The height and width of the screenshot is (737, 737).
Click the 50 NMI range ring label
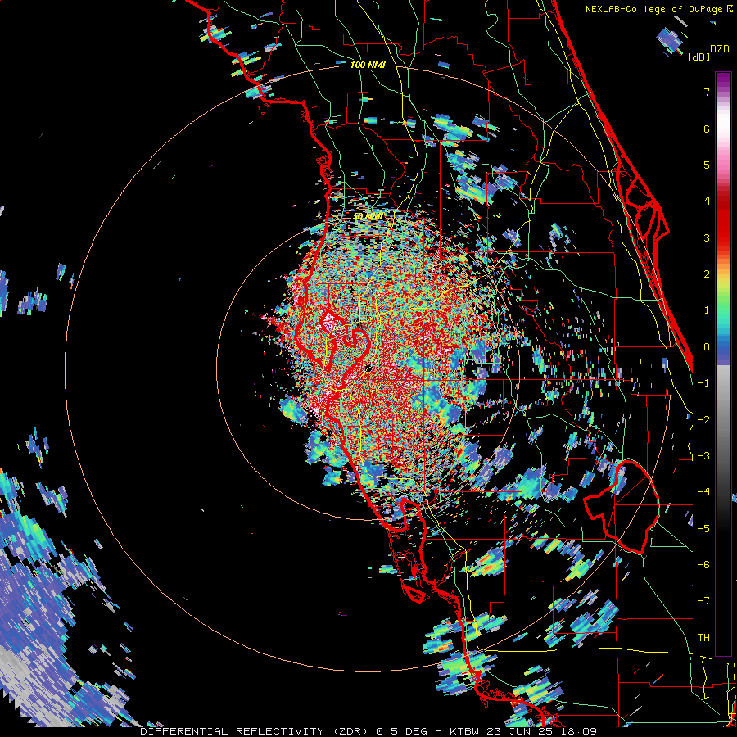(x=368, y=217)
